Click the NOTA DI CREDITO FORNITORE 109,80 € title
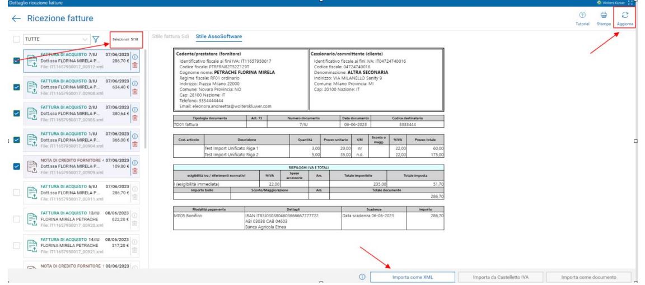Screen dimensions: 645x285 (72, 160)
